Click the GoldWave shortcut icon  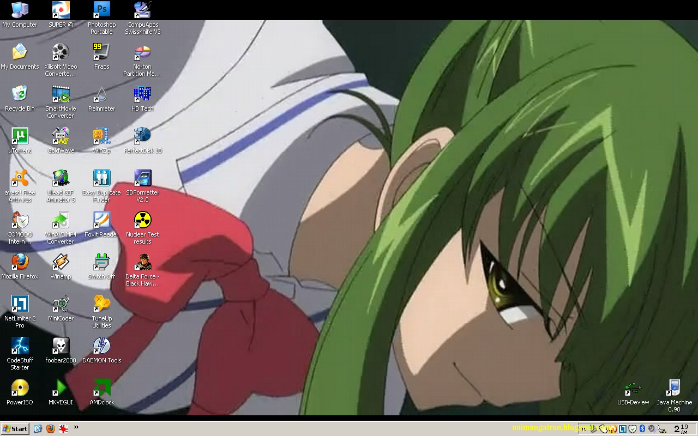click(61, 141)
